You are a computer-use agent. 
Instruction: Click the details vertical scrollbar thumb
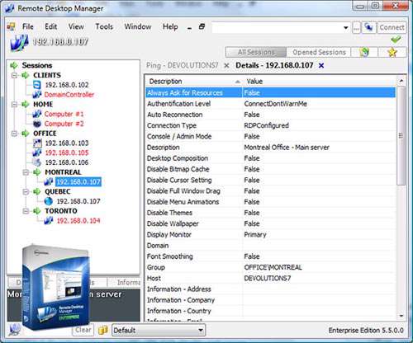pyautogui.click(x=401, y=136)
